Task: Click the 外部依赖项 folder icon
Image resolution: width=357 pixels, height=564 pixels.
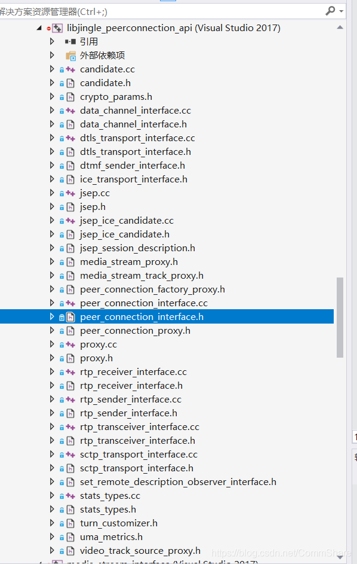Action: coord(71,56)
